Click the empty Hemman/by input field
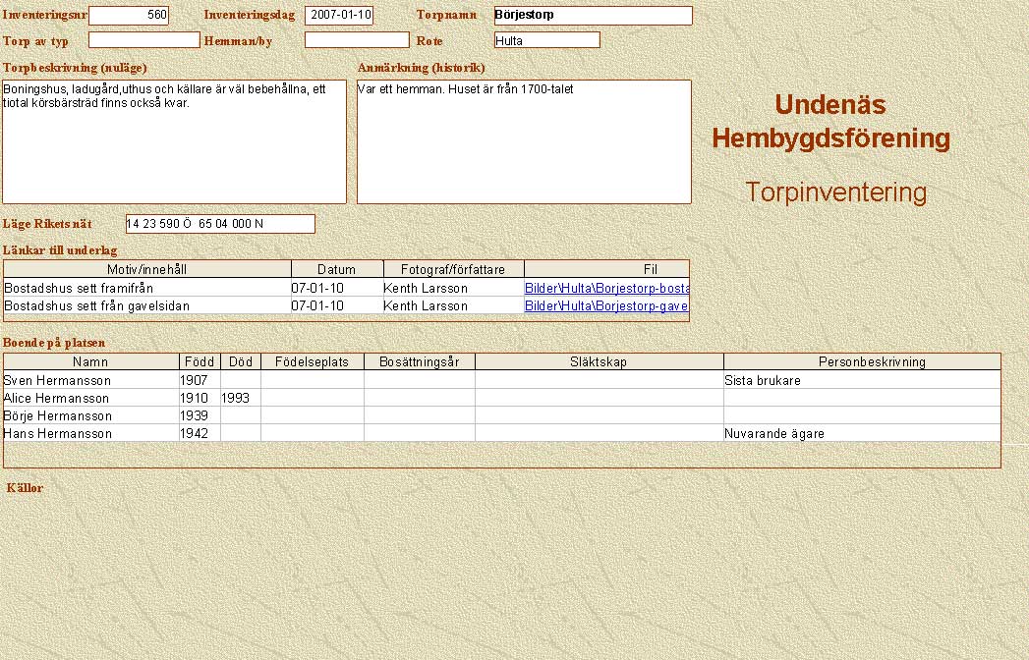The image size is (1029, 660). click(356, 40)
